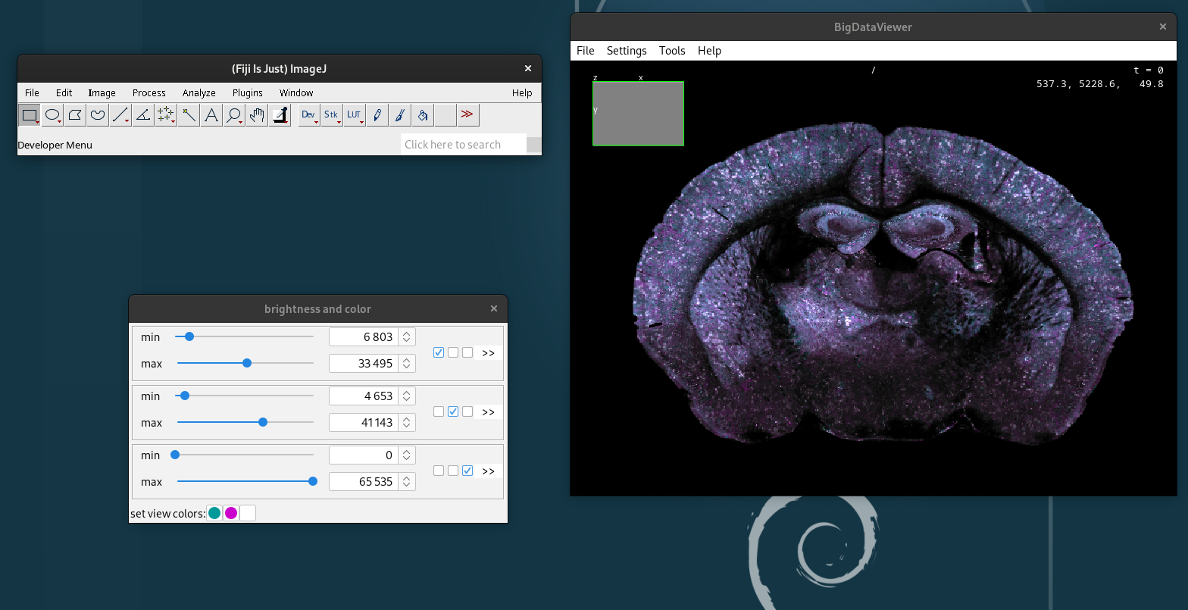This screenshot has width=1188, height=610.
Task: Tick first checkbox in bottom min/max group
Action: click(x=439, y=471)
